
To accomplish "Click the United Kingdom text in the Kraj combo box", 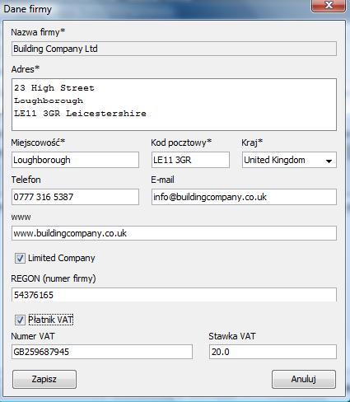I will coord(274,160).
